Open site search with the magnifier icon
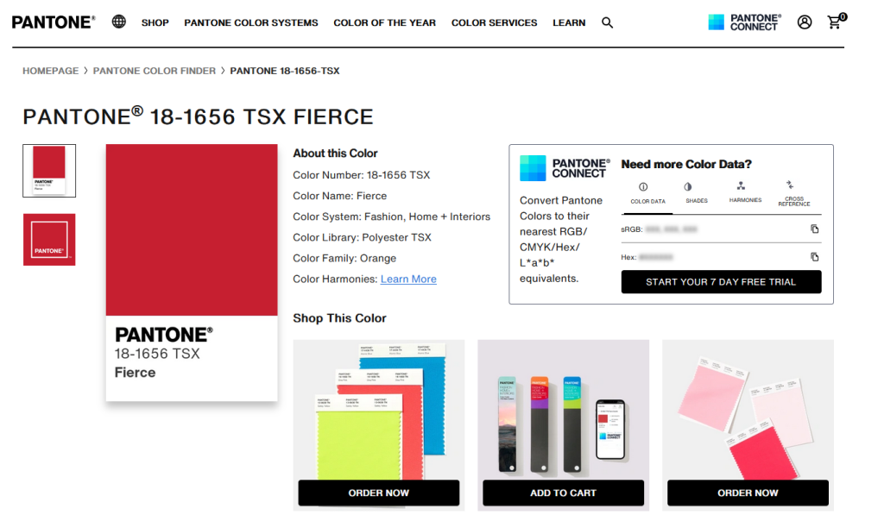 pyautogui.click(x=608, y=22)
